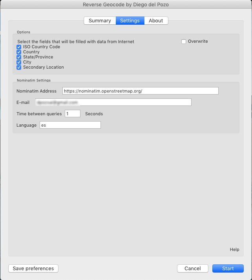Click into the Nominatim Address URL field
This screenshot has width=252, height=280.
click(x=140, y=91)
